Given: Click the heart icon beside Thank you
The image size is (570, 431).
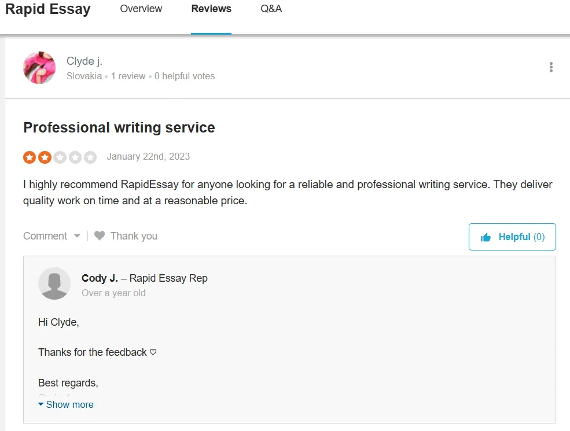Looking at the screenshot, I should [100, 236].
